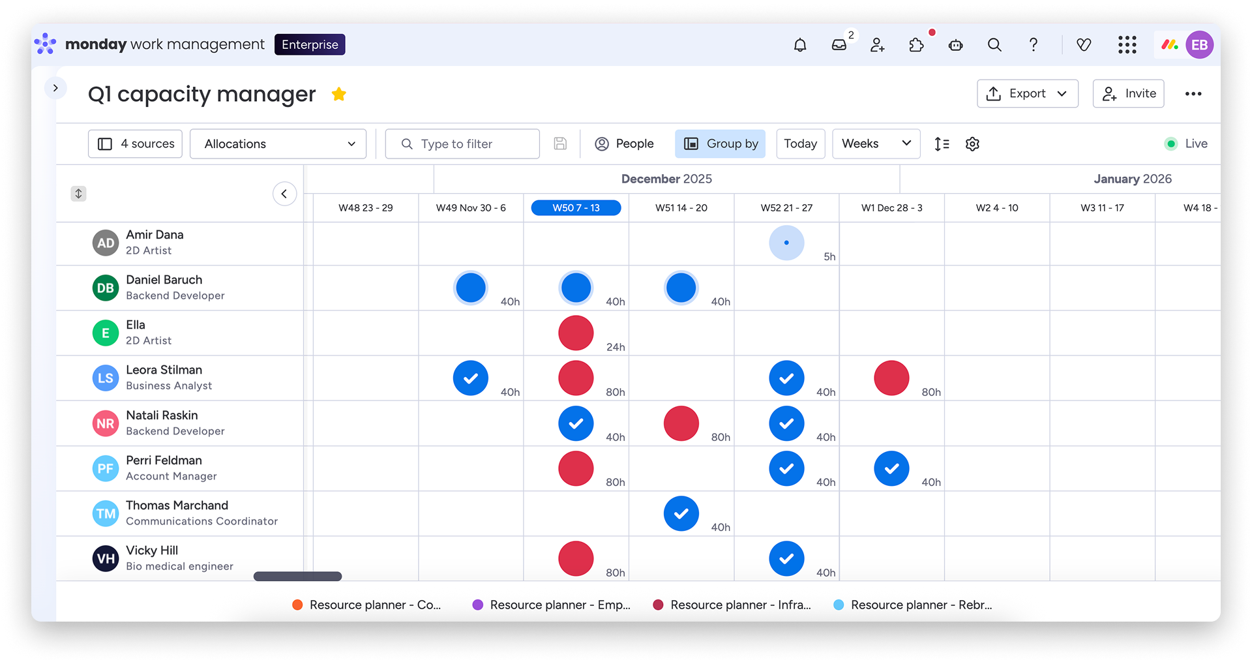Open the Allocations dropdown
Image resolution: width=1252 pixels, height=664 pixels.
pos(278,144)
